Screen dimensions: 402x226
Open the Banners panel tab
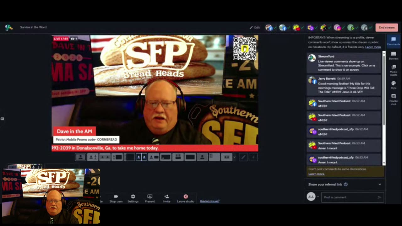(x=393, y=56)
